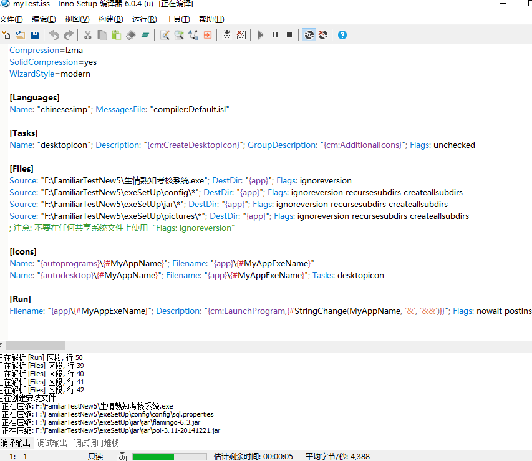Pause execution with the pause icon
This screenshot has height=461, width=532.
tap(274, 35)
